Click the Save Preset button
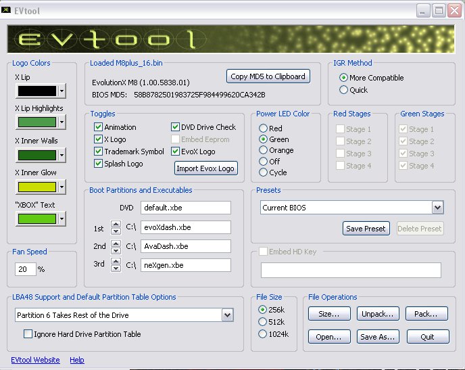Screen dimensions: 465x370 366,229
